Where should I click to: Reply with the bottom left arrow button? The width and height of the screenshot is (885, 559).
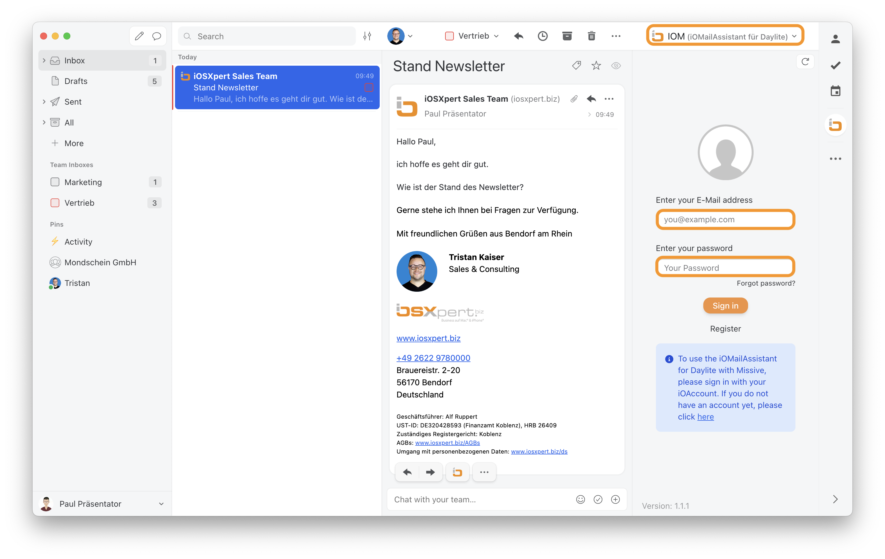click(x=407, y=472)
